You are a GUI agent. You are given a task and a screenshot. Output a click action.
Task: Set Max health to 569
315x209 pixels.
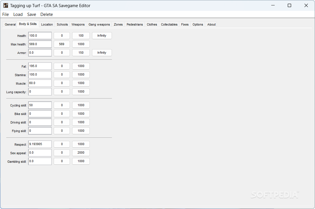[x=62, y=44]
